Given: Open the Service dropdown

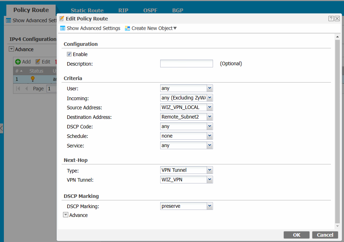Looking at the screenshot, I should tap(209, 145).
